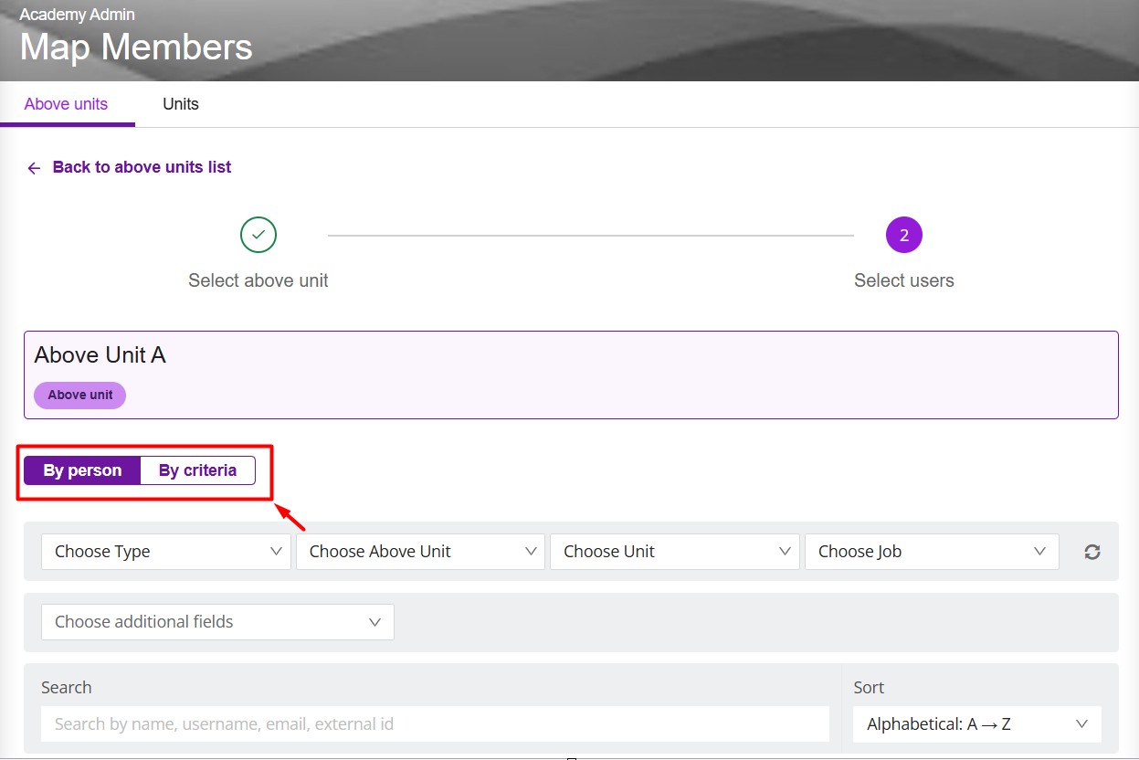The width and height of the screenshot is (1139, 760).
Task: Open the Choose Job dropdown
Action: (x=931, y=551)
